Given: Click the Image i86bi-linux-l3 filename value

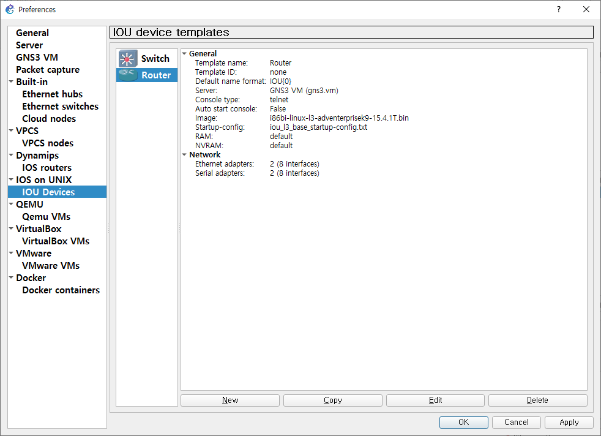Looking at the screenshot, I should pyautogui.click(x=339, y=118).
